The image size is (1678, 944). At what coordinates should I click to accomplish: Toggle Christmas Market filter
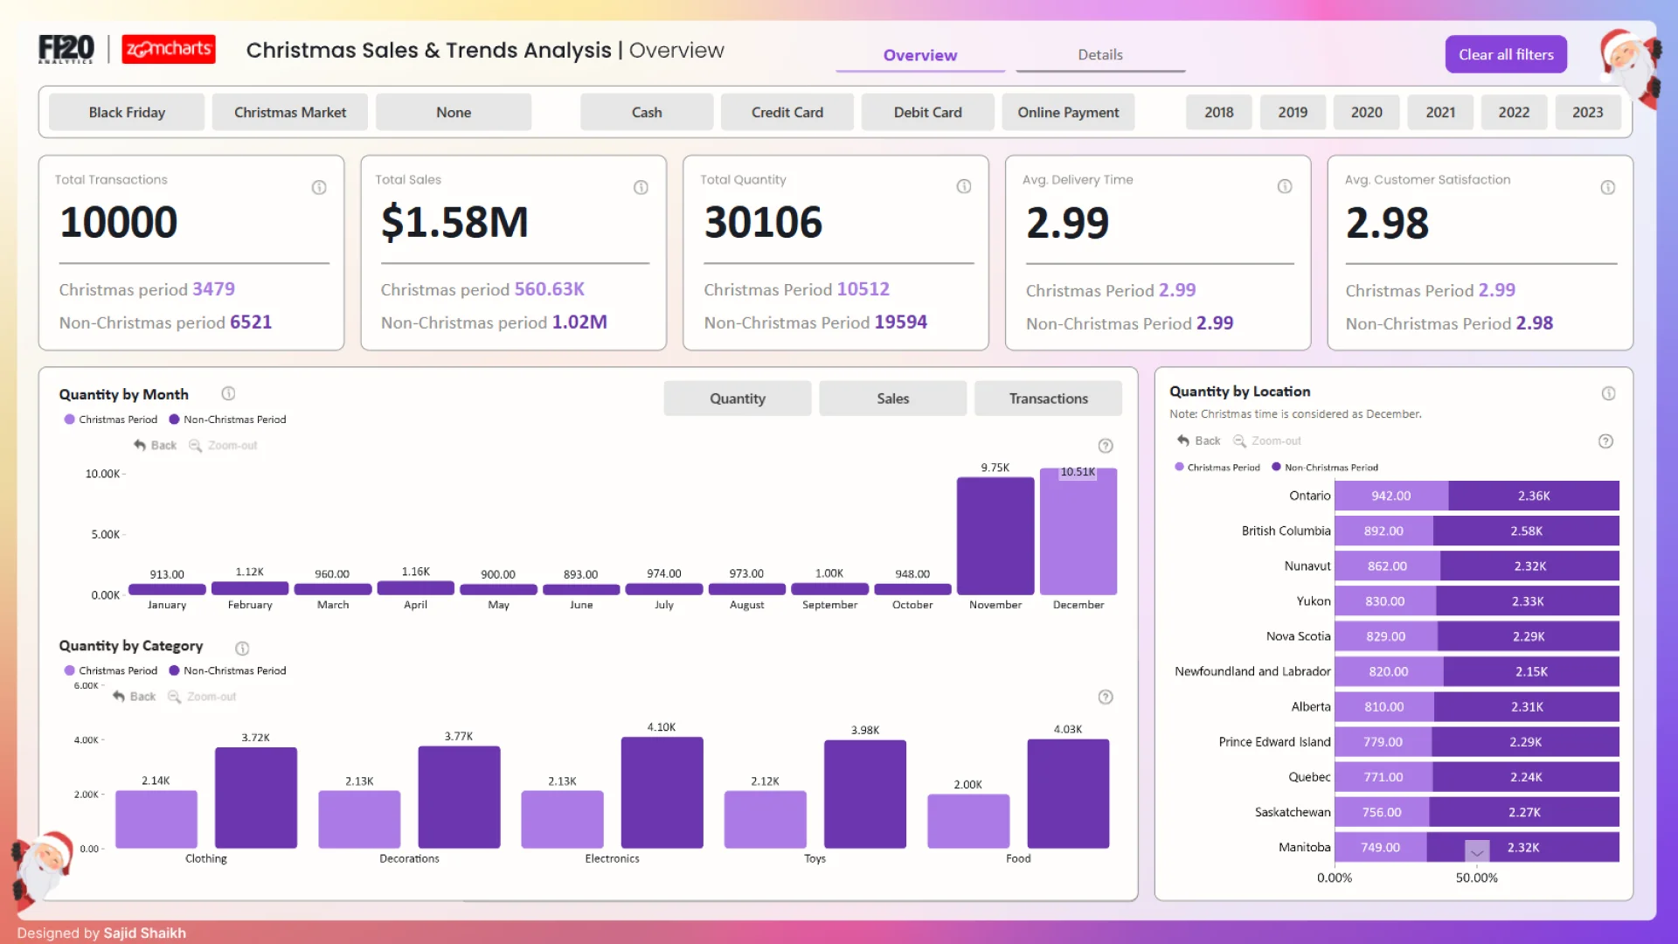(x=290, y=112)
